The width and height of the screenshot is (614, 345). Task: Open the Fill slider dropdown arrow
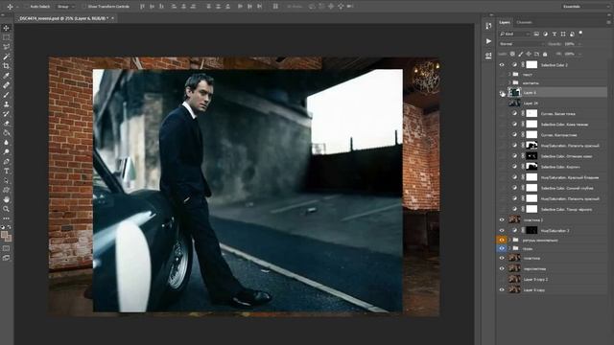(579, 54)
